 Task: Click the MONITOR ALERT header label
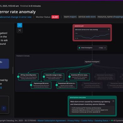[79, 26]
